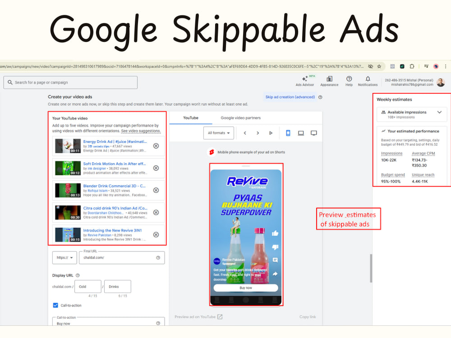The height and width of the screenshot is (338, 451).
Task: Click the Call-to-action text field Buy now
Action: click(x=108, y=321)
